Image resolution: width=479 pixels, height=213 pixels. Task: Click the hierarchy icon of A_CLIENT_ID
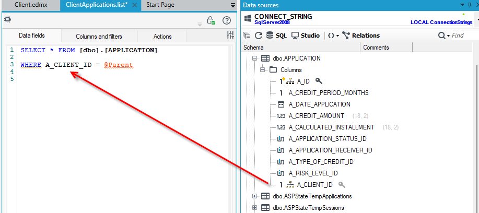pos(289,185)
